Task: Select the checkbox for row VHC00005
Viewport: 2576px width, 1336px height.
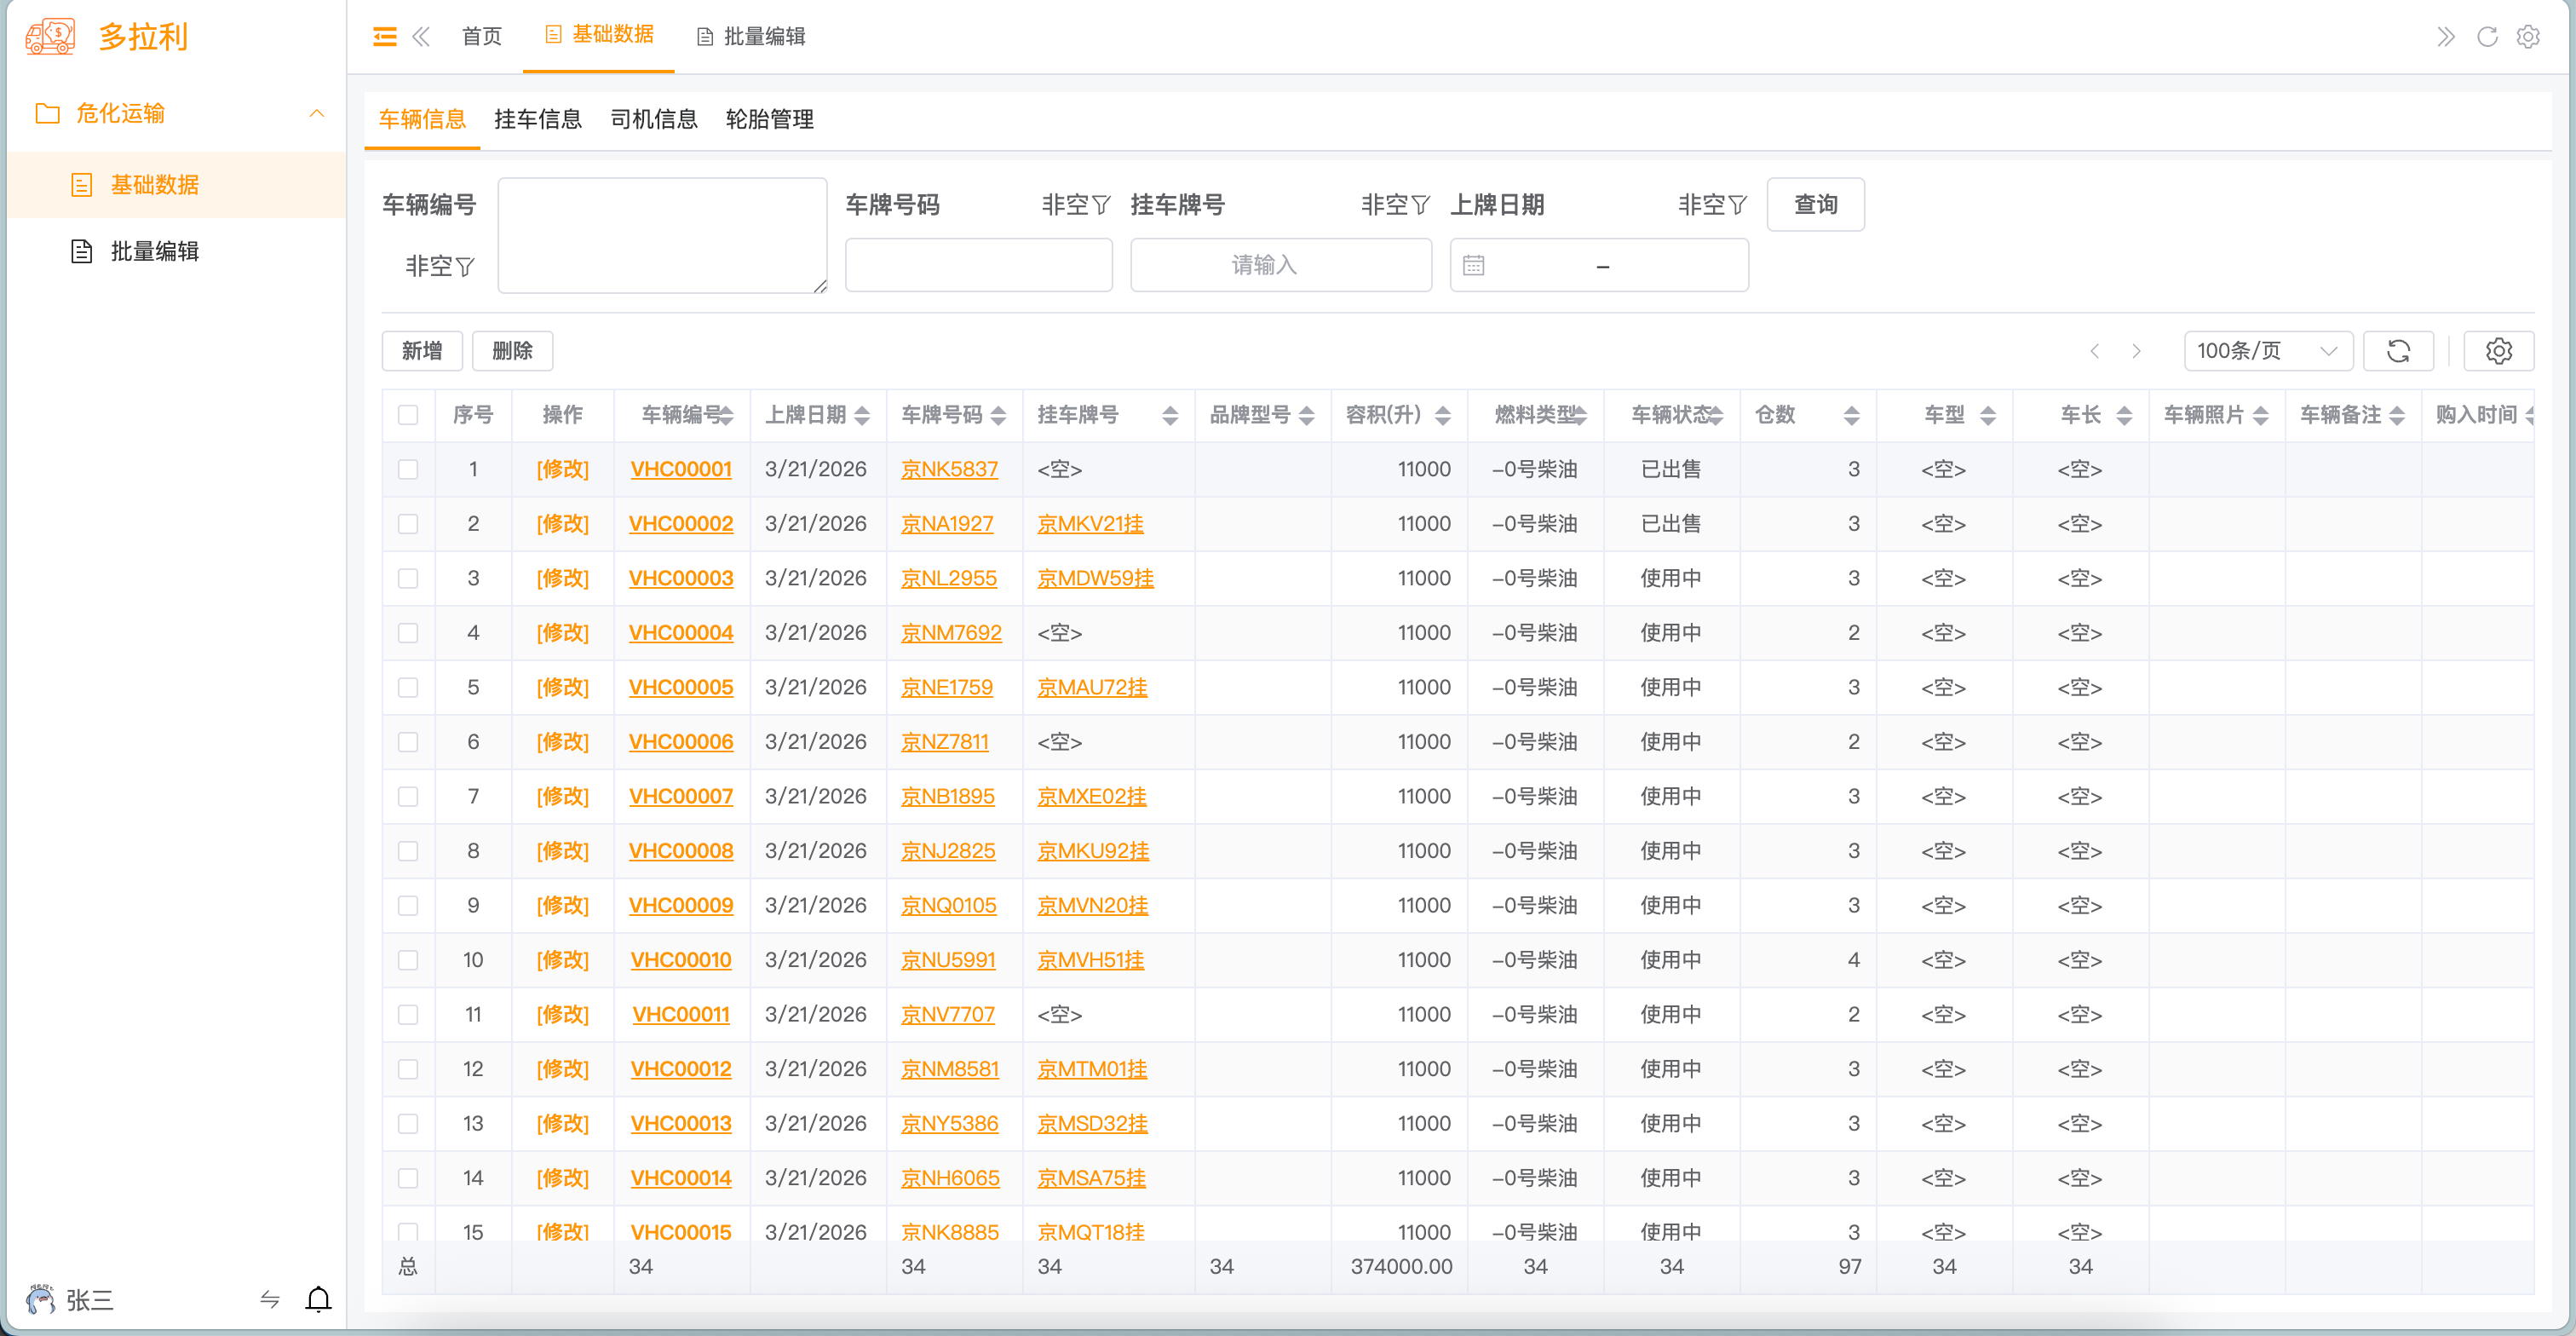Action: (x=408, y=687)
